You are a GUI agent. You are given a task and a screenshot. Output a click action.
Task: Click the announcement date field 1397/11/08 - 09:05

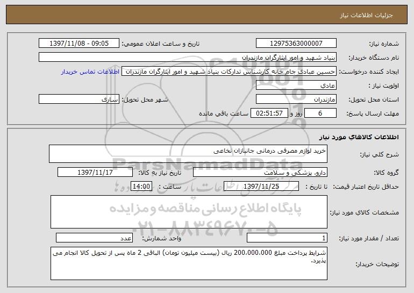pos(79,43)
